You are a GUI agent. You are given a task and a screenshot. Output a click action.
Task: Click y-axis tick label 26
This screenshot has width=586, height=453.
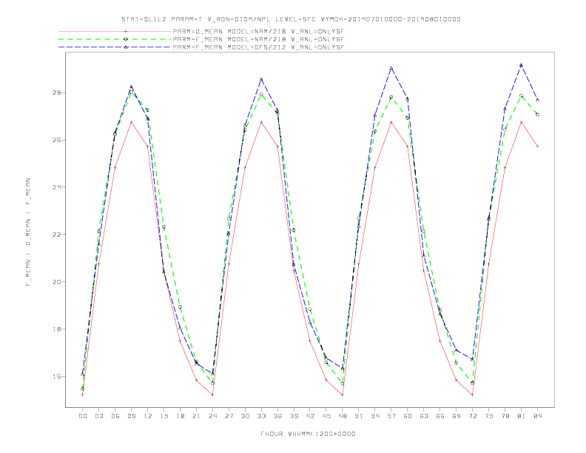56,140
